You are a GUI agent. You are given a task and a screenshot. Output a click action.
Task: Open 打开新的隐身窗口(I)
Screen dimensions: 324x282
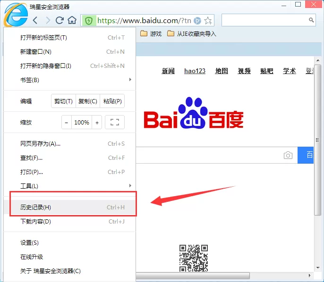[x=69, y=66]
